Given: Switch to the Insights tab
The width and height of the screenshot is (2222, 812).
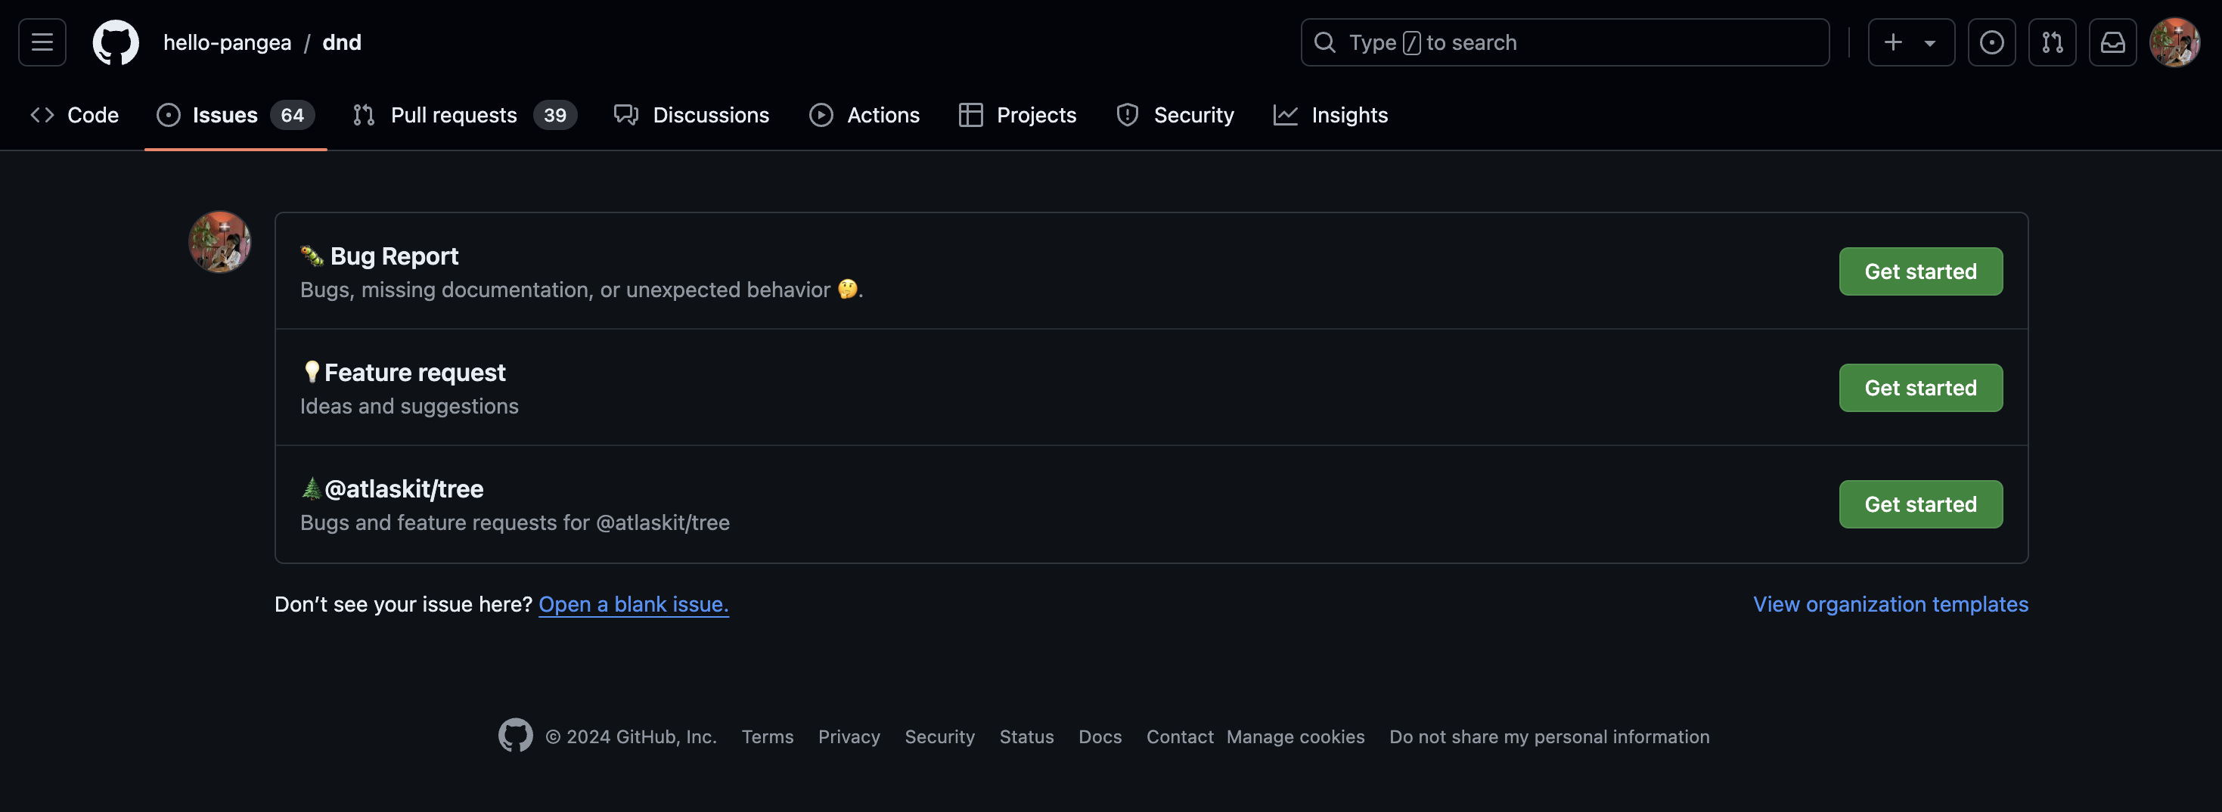Looking at the screenshot, I should (1331, 115).
